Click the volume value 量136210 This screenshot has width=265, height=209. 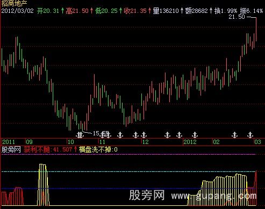tap(166, 11)
